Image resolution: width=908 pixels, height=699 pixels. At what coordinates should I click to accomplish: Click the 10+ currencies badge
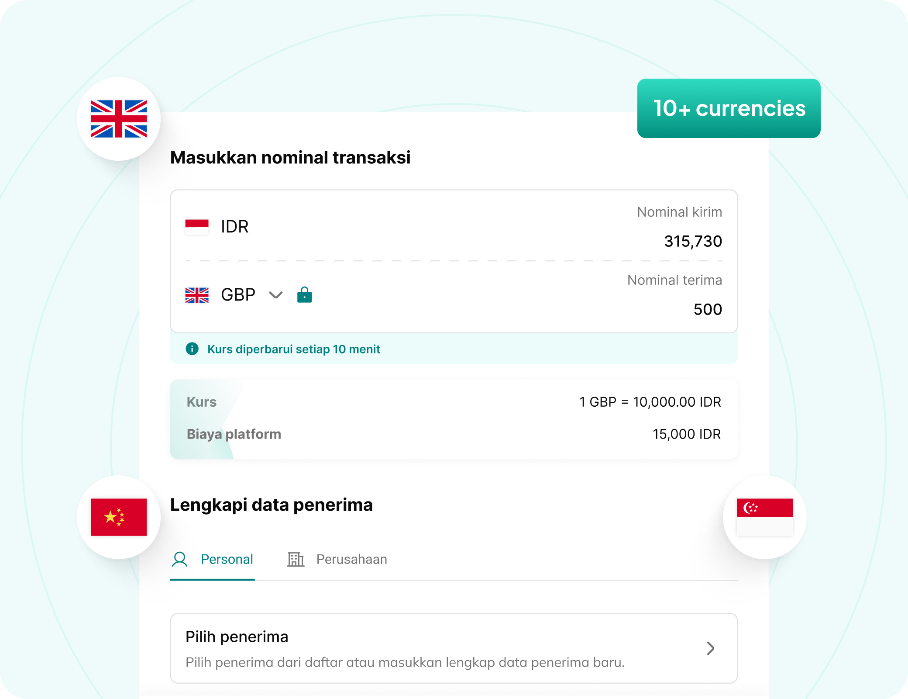pos(729,108)
